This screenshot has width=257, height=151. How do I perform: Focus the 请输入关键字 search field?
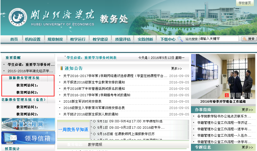(219, 39)
